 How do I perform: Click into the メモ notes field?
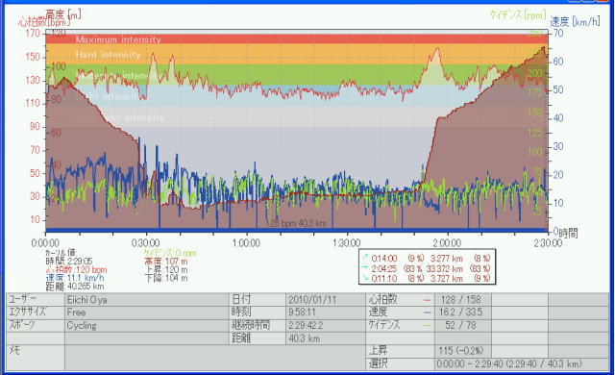point(215,358)
